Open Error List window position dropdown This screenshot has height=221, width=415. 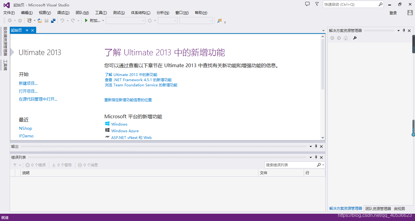point(310,157)
